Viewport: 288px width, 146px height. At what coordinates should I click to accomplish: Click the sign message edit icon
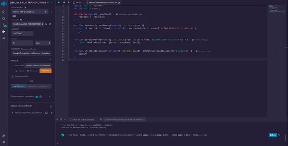click(50, 24)
